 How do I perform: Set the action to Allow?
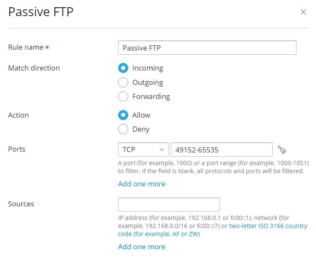click(x=123, y=115)
